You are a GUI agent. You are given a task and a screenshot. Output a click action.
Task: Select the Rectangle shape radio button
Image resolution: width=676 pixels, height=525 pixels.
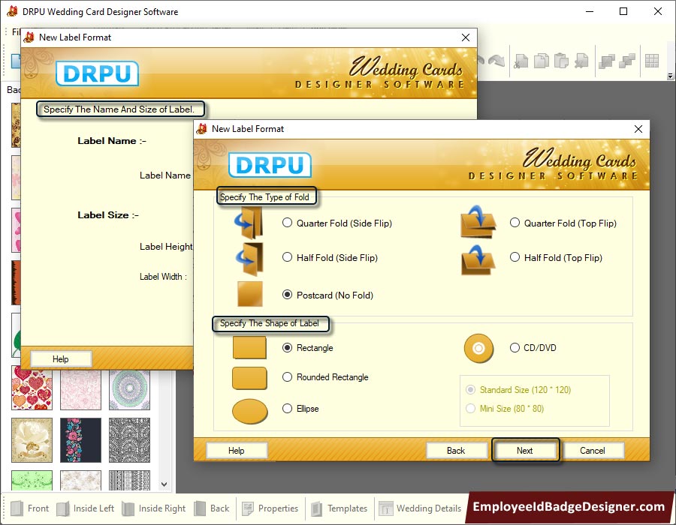pos(287,348)
